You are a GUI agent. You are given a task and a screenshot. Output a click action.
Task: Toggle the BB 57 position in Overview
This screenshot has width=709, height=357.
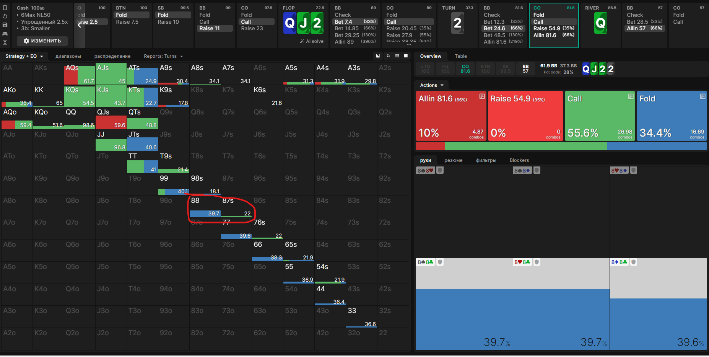coord(525,69)
